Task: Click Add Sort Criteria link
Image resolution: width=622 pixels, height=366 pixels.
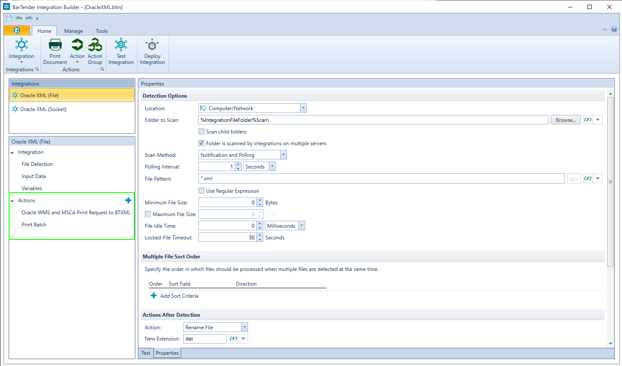Action: pyautogui.click(x=179, y=296)
